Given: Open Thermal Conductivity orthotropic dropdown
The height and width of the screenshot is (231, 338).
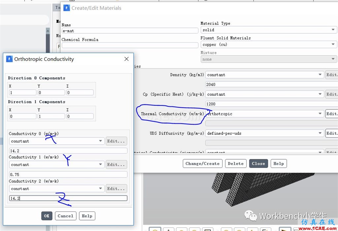Looking at the screenshot, I should (x=264, y=114).
